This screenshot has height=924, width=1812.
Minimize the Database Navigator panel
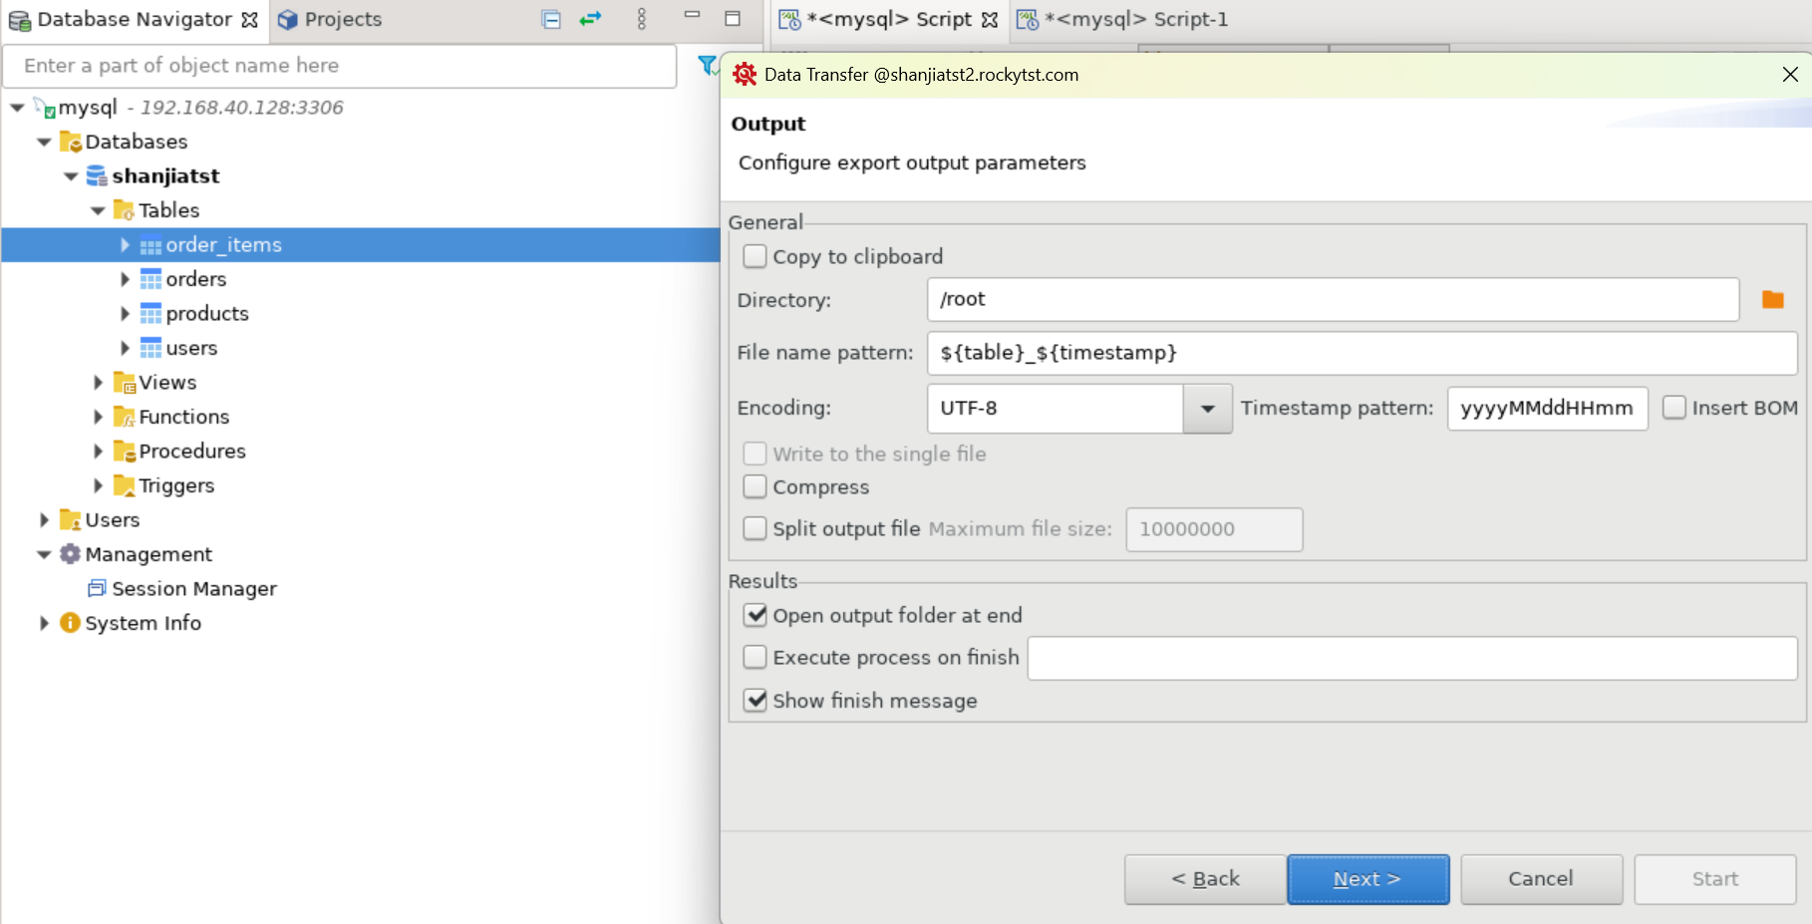coord(692,17)
